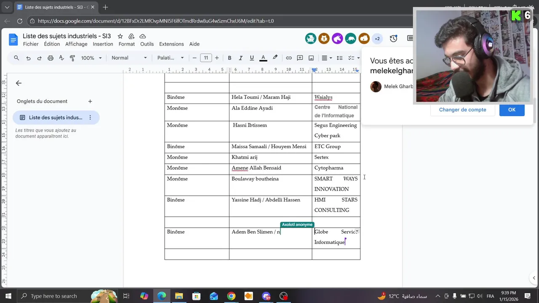Image resolution: width=539 pixels, height=303 pixels.
Task: Star the document title
Action: tap(120, 36)
